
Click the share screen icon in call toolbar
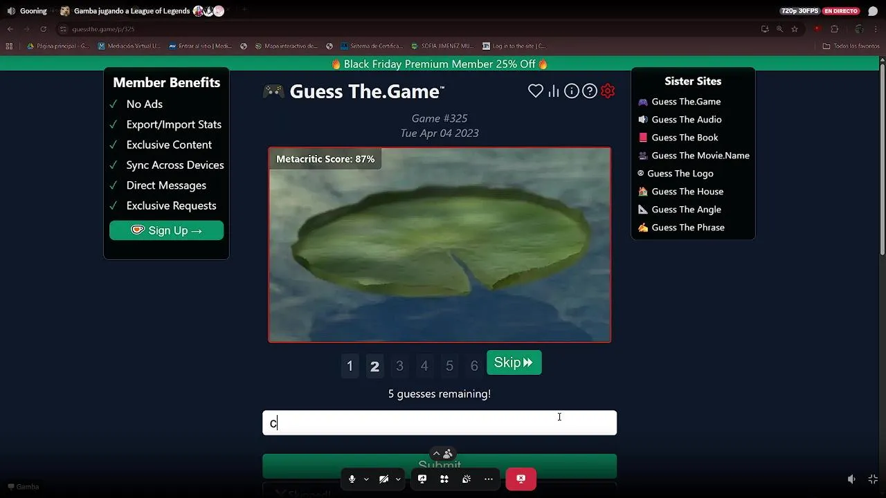(422, 479)
